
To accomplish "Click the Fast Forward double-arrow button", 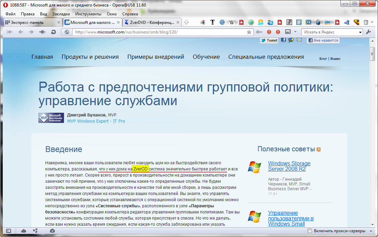I will click(x=42, y=32).
